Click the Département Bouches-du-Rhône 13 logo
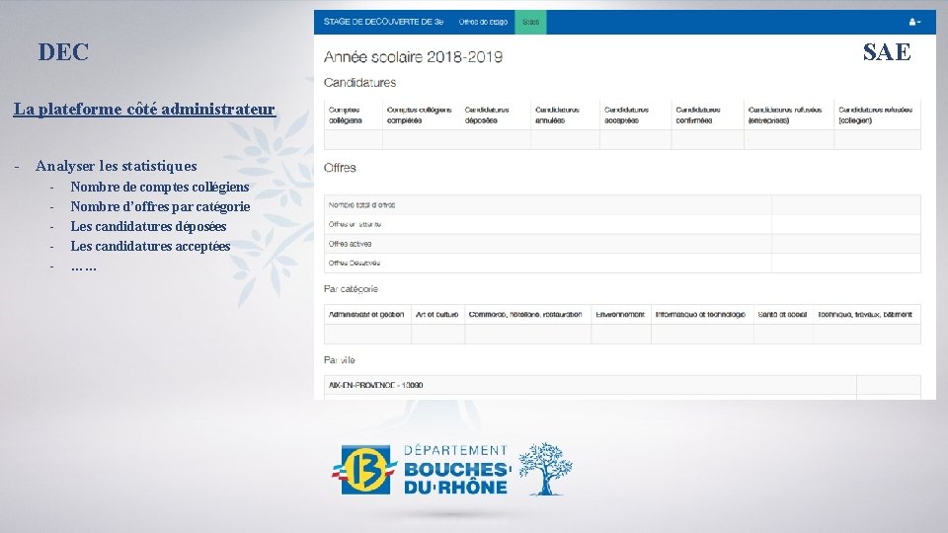This screenshot has width=948, height=533. click(x=422, y=470)
